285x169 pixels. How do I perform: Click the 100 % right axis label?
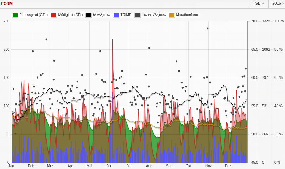[x=279, y=21]
